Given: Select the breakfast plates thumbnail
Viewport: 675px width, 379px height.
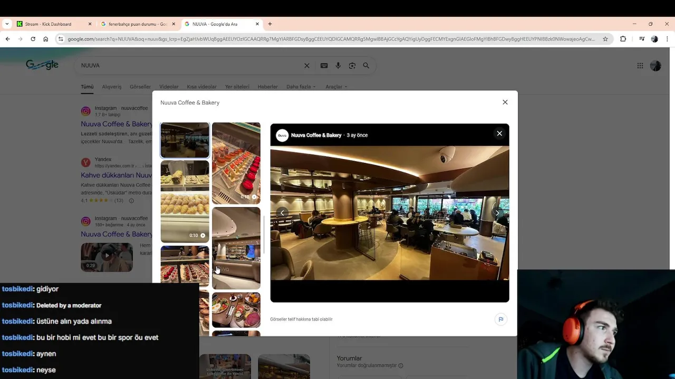Looking at the screenshot, I should click(236, 310).
